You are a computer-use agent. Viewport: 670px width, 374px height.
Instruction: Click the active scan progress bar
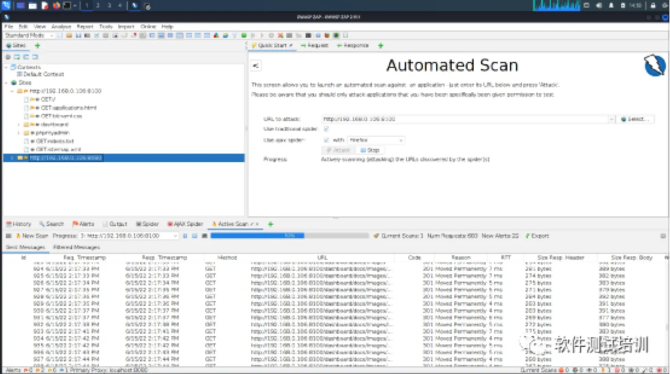pos(290,236)
